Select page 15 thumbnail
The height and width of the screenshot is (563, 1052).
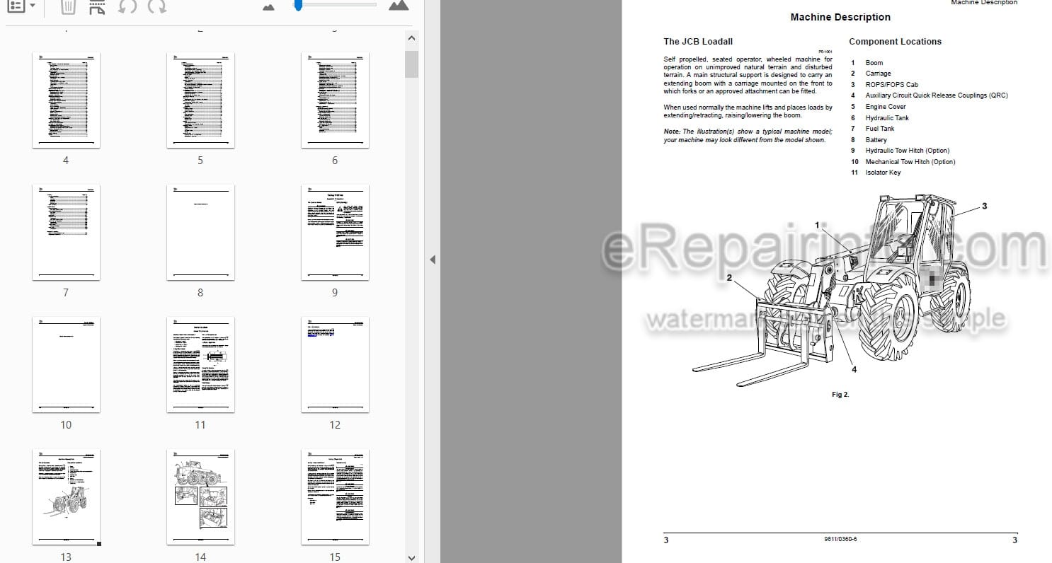coord(335,497)
